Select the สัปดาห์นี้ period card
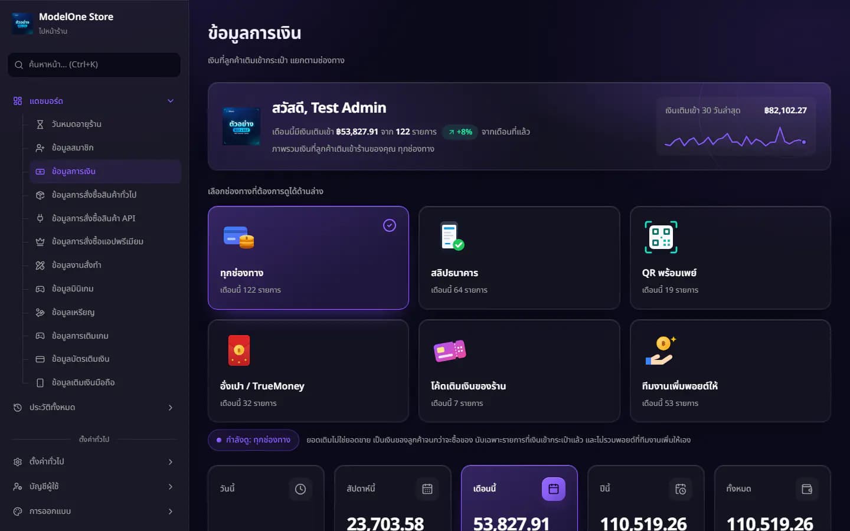Viewport: 850px width, 531px height. click(x=393, y=499)
